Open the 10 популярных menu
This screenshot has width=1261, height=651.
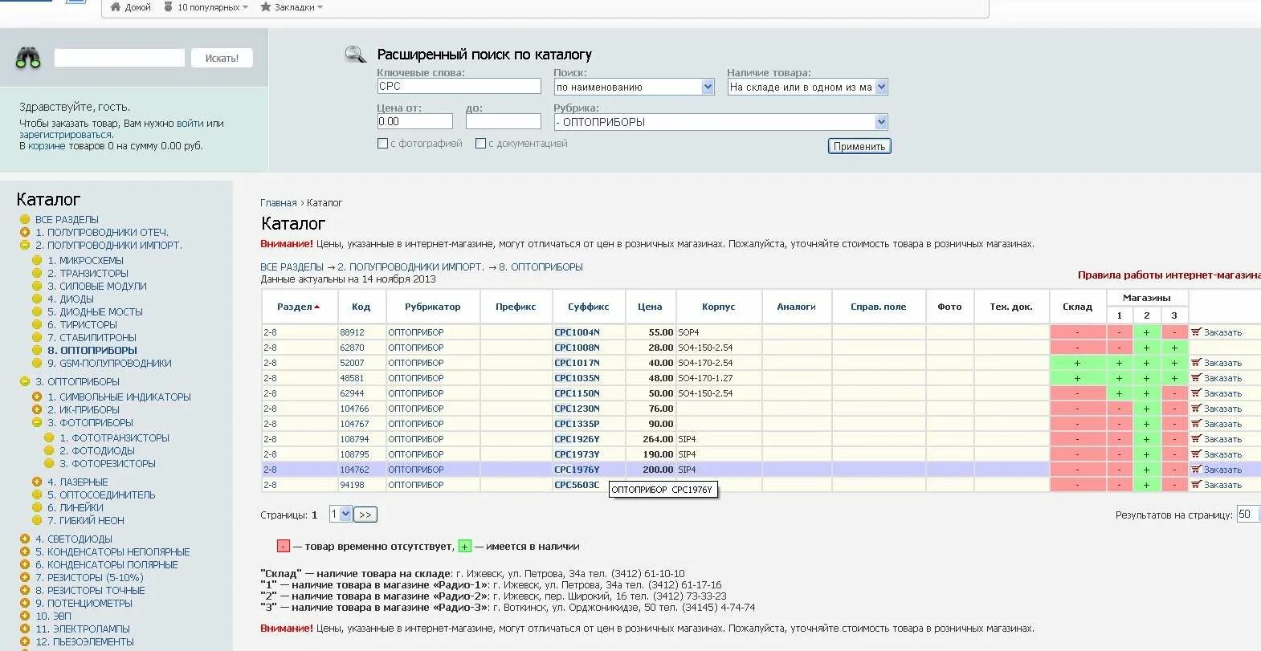[x=206, y=7]
